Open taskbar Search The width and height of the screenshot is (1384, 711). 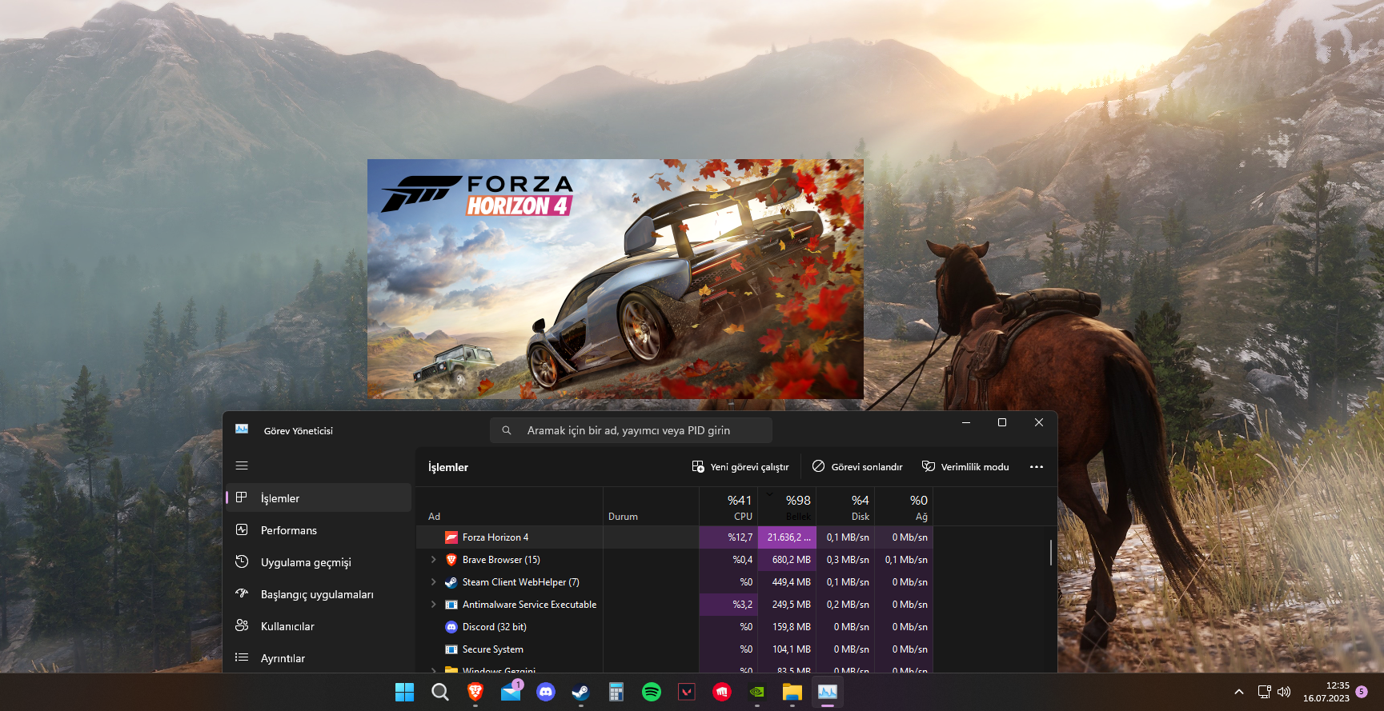point(440,692)
